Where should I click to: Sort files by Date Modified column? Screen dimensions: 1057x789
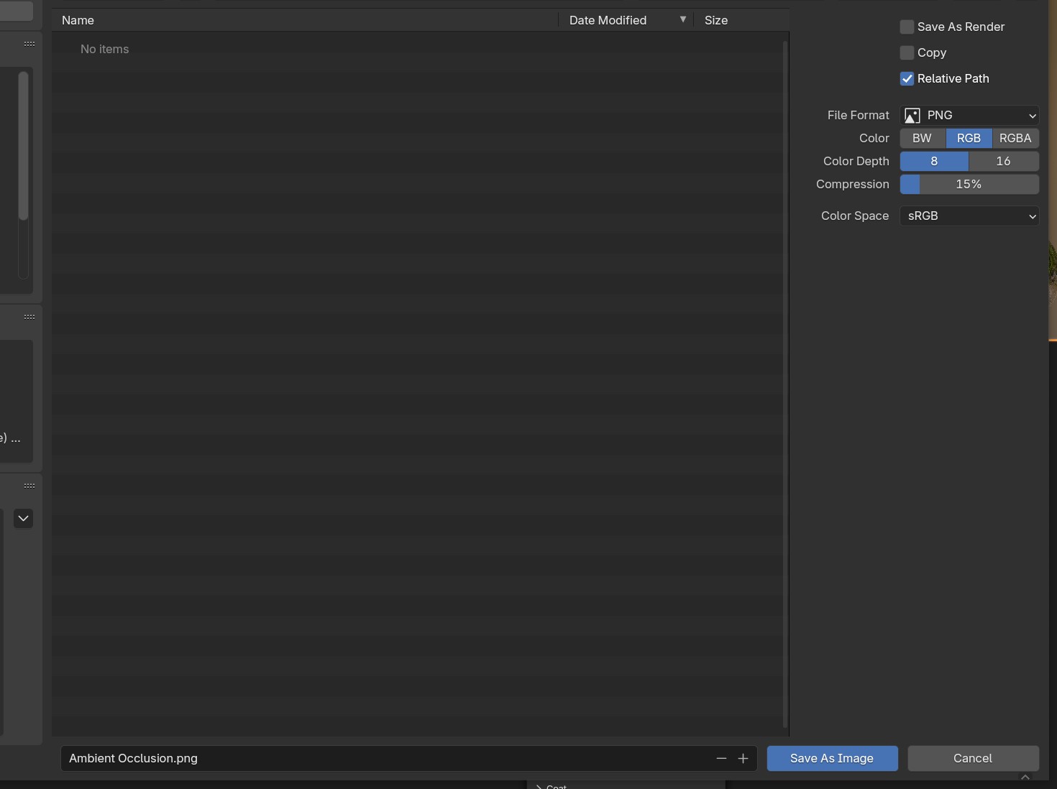coord(626,20)
